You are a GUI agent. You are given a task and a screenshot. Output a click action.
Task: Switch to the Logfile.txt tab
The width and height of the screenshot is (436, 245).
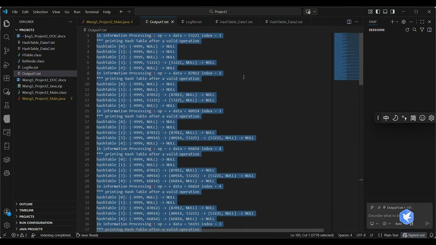pyautogui.click(x=193, y=22)
